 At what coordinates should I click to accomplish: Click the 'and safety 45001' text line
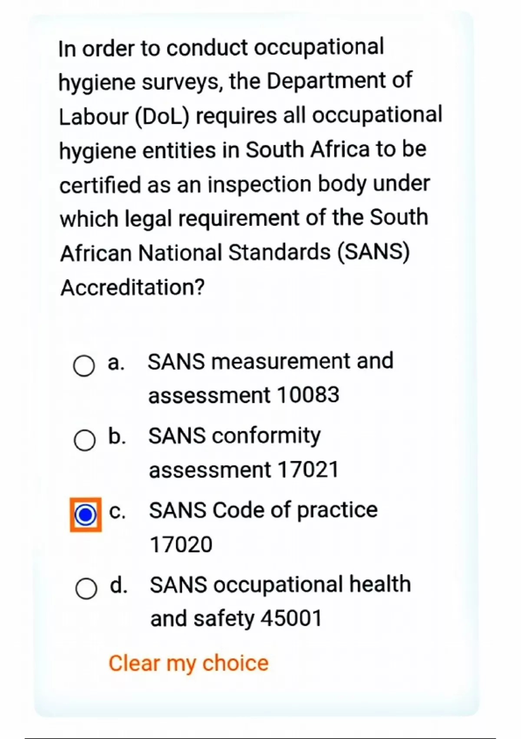pyautogui.click(x=236, y=619)
